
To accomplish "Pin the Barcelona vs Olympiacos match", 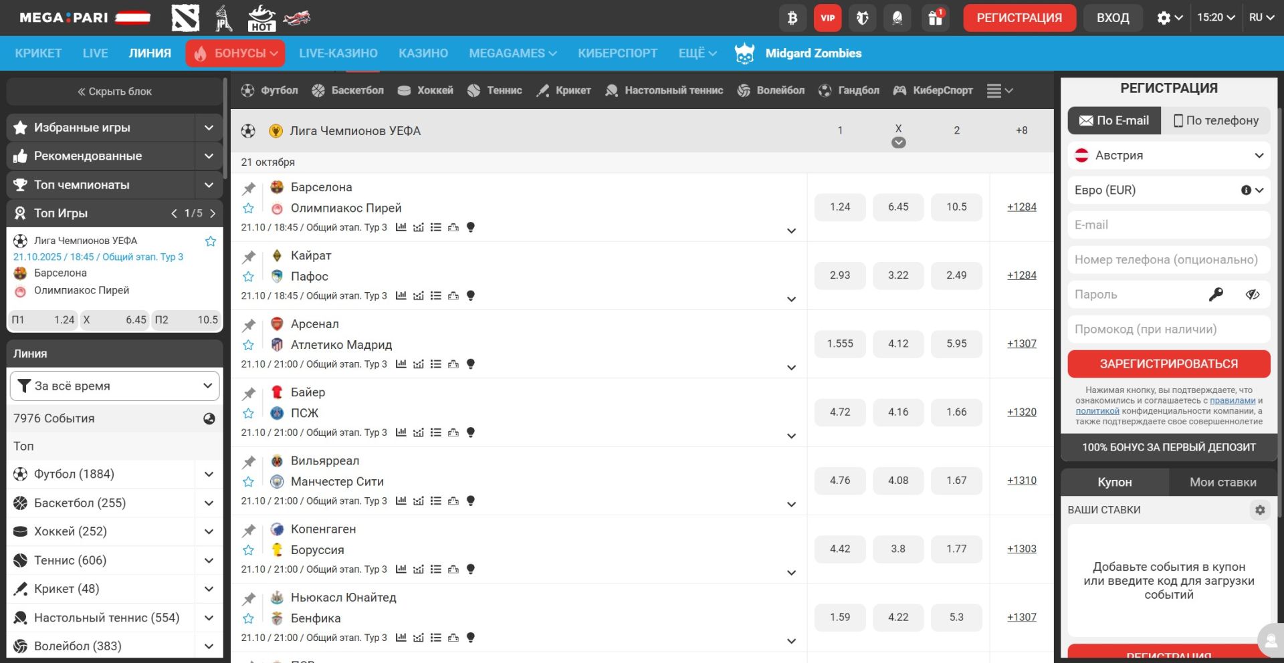I will pyautogui.click(x=249, y=188).
